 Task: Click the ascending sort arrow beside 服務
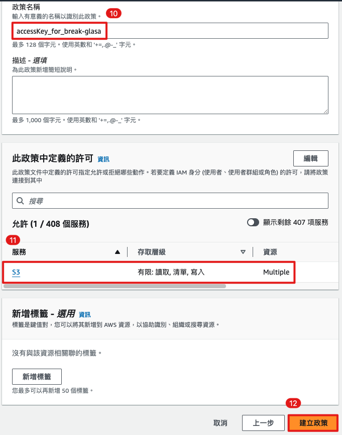click(x=118, y=252)
